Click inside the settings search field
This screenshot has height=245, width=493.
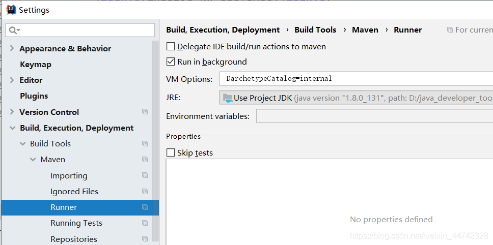[80, 30]
